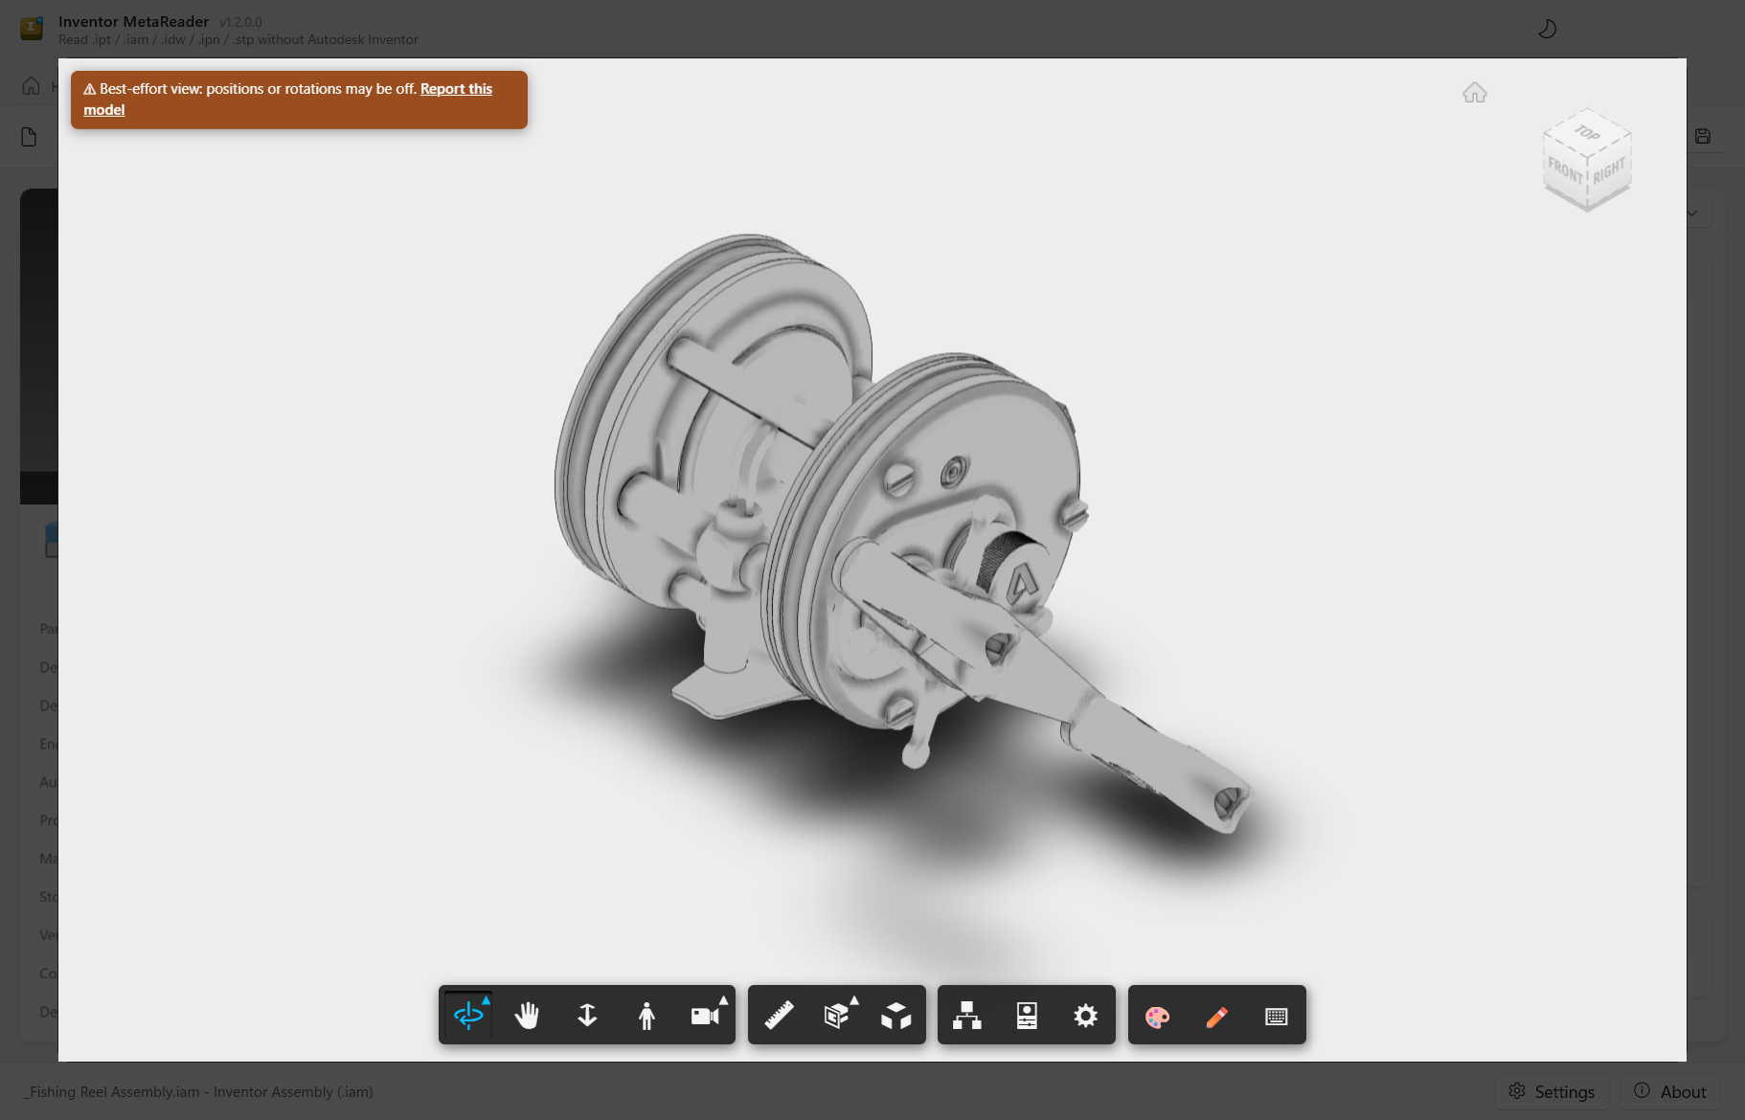Open Camera interactions tool
Image resolution: width=1745 pixels, height=1120 pixels.
pyautogui.click(x=706, y=1015)
